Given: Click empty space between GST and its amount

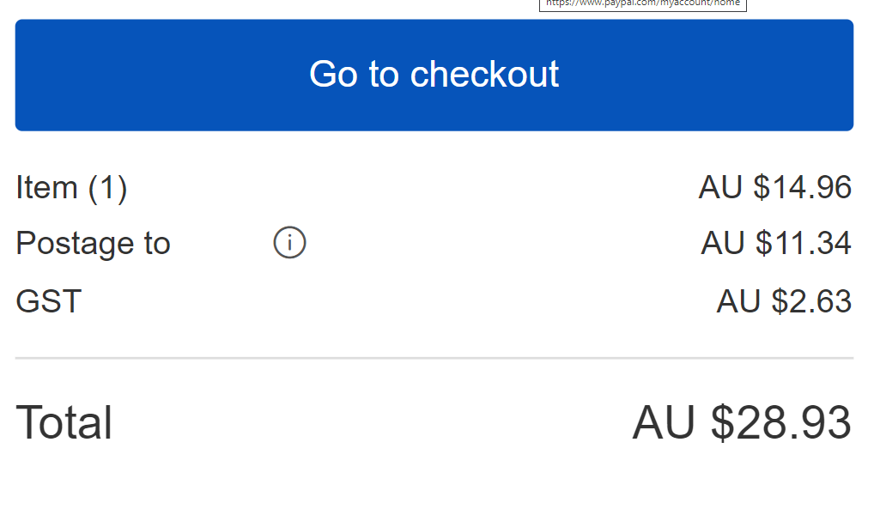Looking at the screenshot, I should pyautogui.click(x=395, y=301).
